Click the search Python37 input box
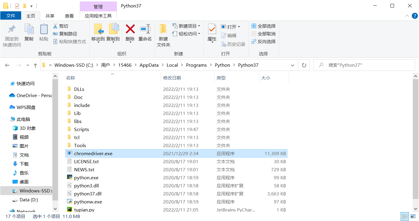The height and width of the screenshot is (221, 419). click(x=364, y=65)
